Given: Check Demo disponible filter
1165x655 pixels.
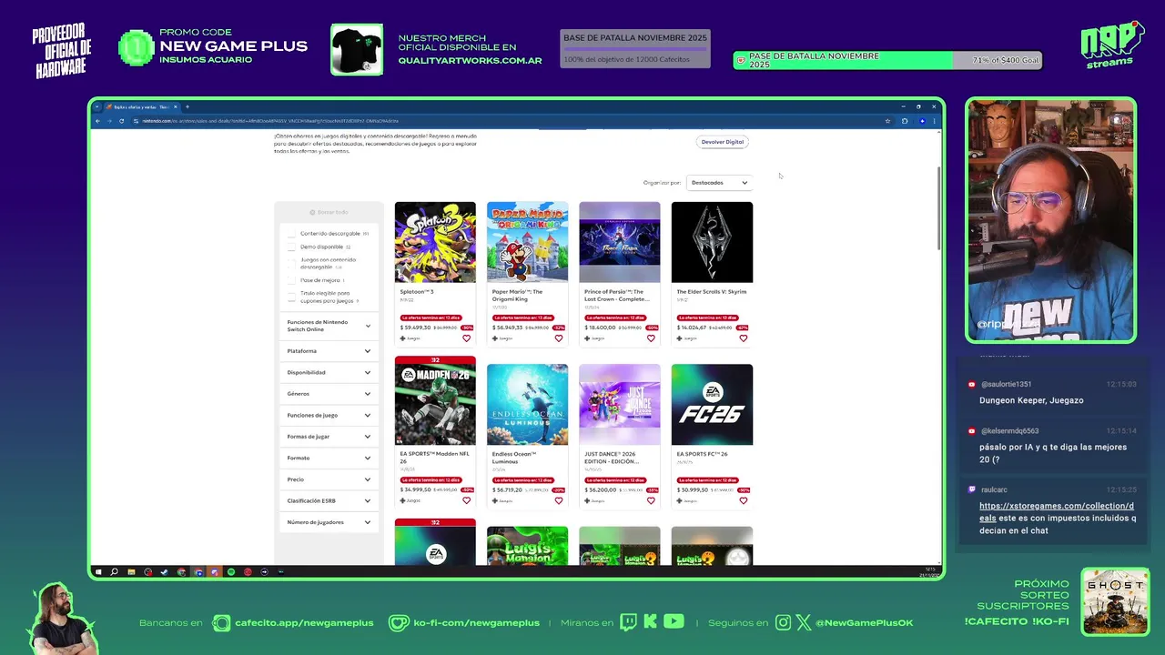Looking at the screenshot, I should click(291, 247).
